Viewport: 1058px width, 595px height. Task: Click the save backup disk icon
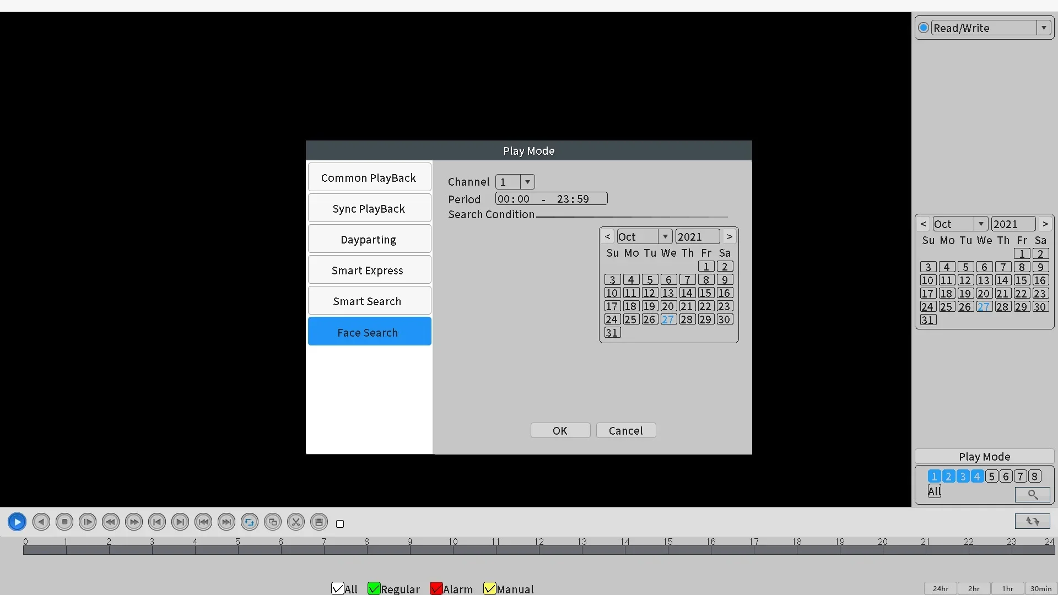(x=319, y=522)
